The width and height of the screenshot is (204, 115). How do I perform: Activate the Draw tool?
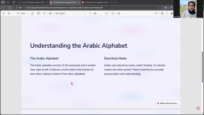click(x=21, y=13)
